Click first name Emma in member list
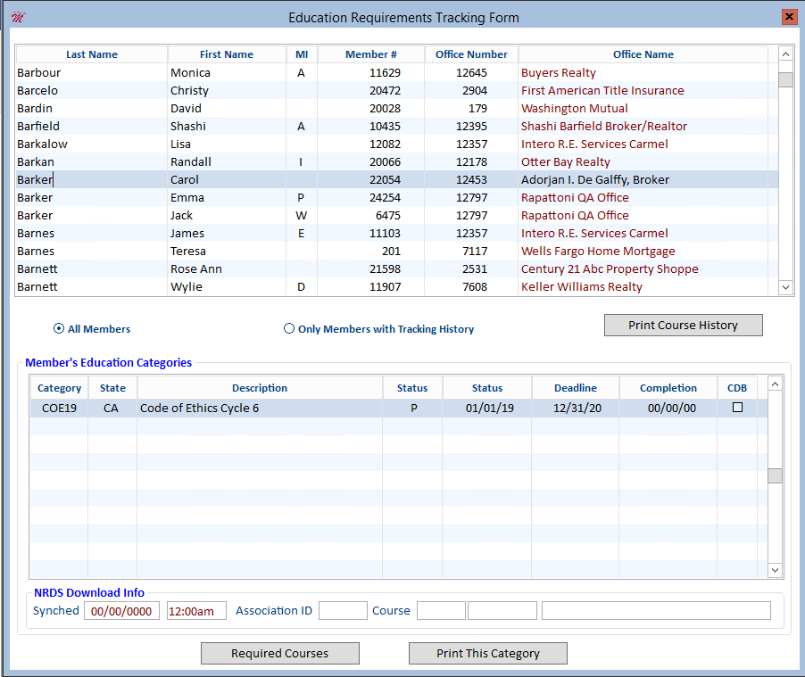Image resolution: width=805 pixels, height=677 pixels. point(187,198)
